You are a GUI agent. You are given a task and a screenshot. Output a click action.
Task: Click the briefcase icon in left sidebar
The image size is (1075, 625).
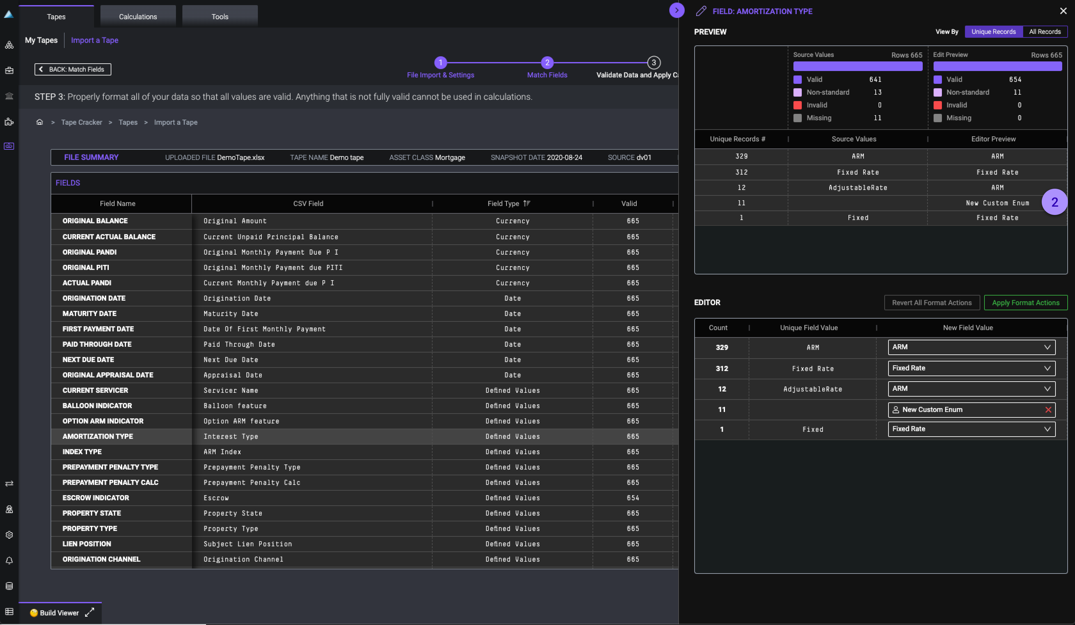[x=9, y=70]
